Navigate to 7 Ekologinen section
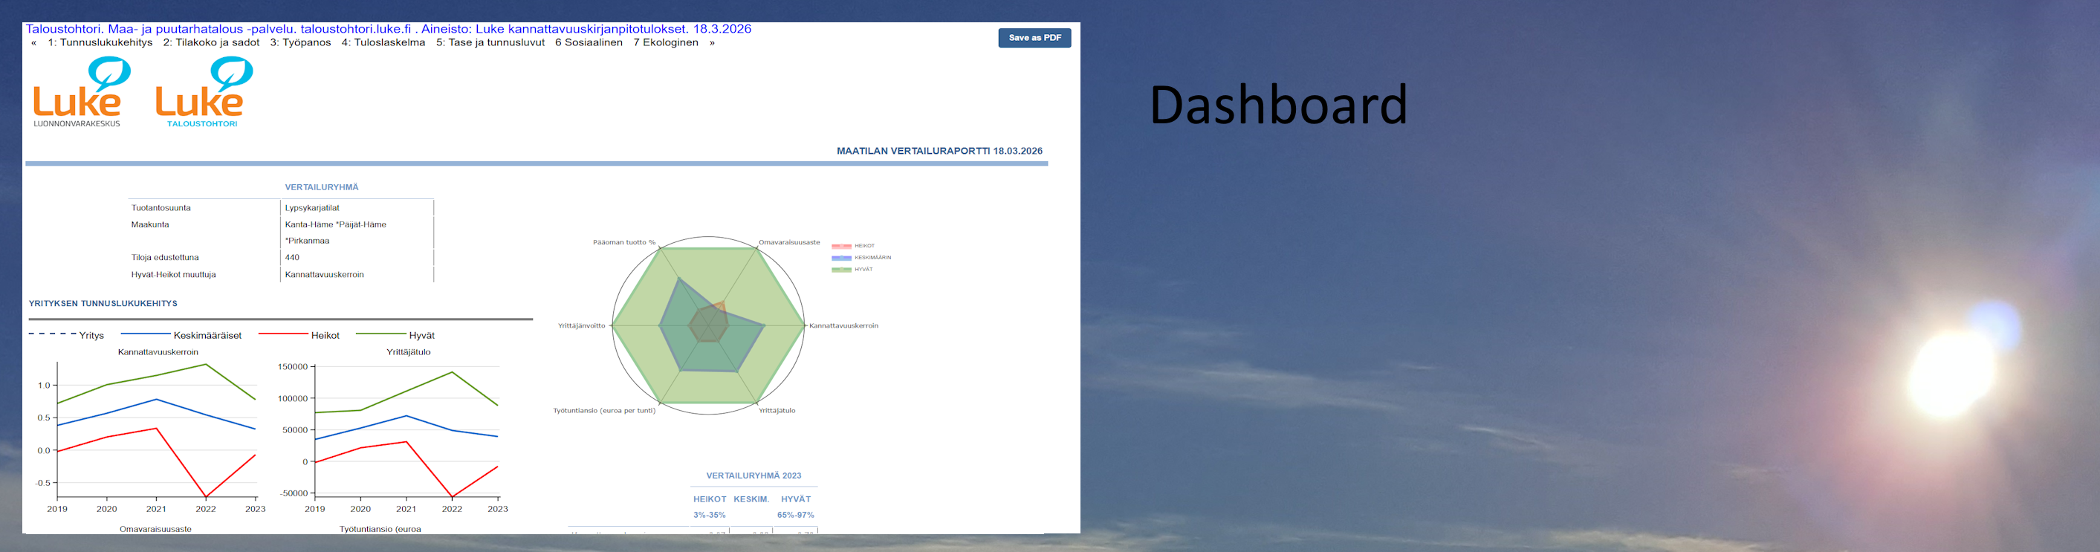This screenshot has width=2100, height=552. tap(665, 43)
